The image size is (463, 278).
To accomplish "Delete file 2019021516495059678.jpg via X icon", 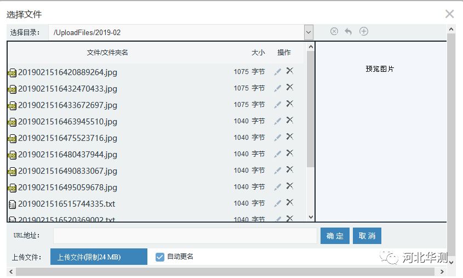I will tap(290, 186).
